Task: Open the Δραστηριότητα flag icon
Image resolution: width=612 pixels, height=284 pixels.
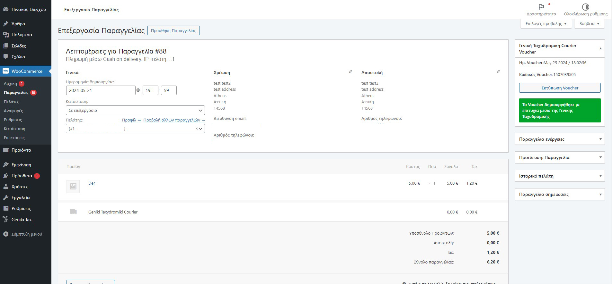Action: pos(541,7)
